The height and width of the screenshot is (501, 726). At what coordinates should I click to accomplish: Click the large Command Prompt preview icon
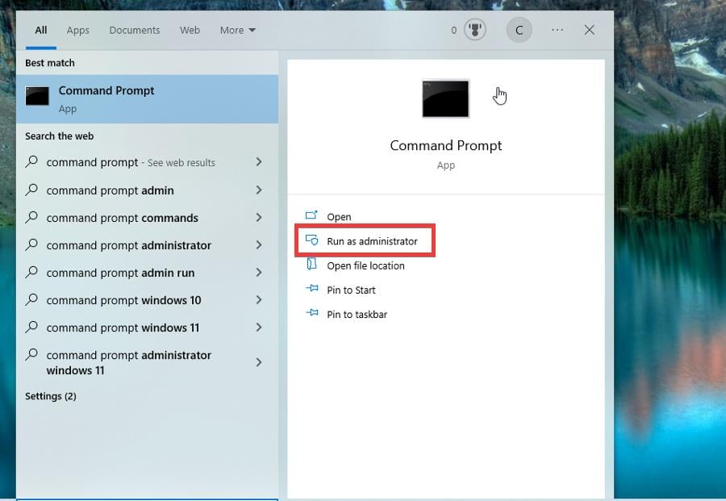coord(445,98)
